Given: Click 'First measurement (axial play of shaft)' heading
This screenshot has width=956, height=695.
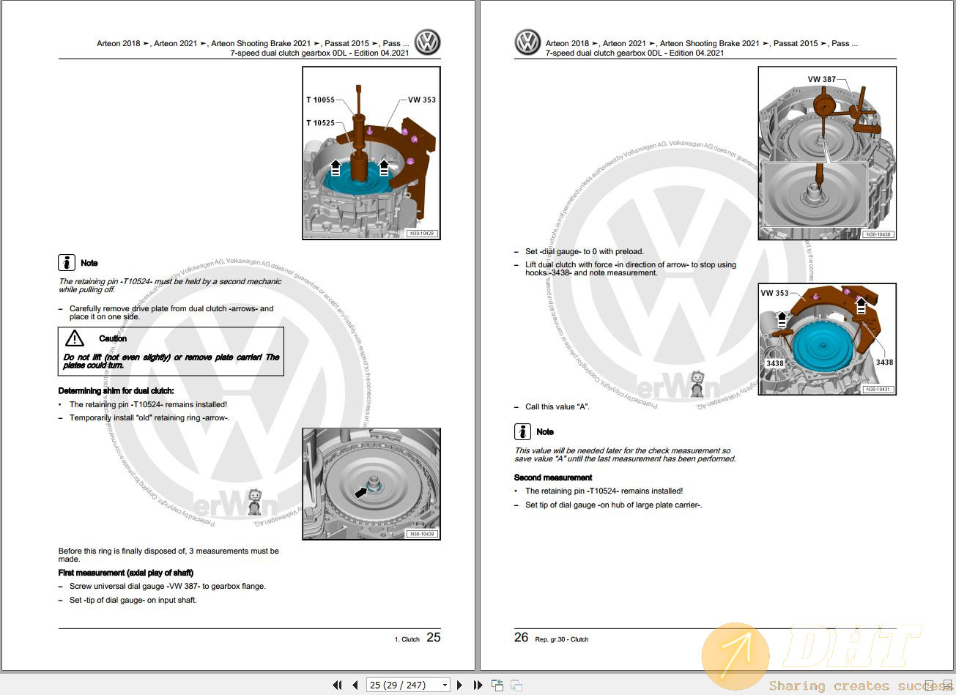Looking at the screenshot, I should point(126,573).
